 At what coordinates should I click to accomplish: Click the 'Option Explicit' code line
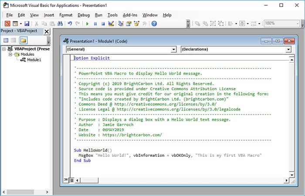coord(92,58)
